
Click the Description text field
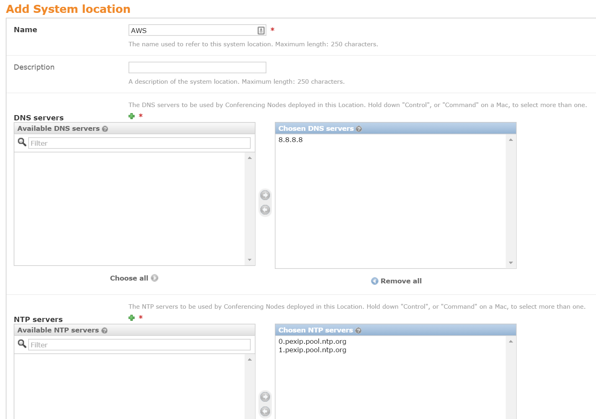pos(197,68)
